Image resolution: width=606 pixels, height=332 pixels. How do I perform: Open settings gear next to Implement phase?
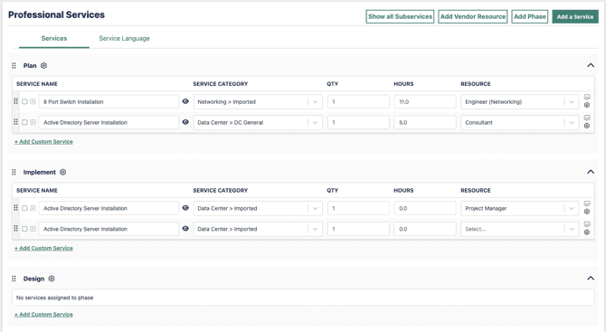coord(63,172)
